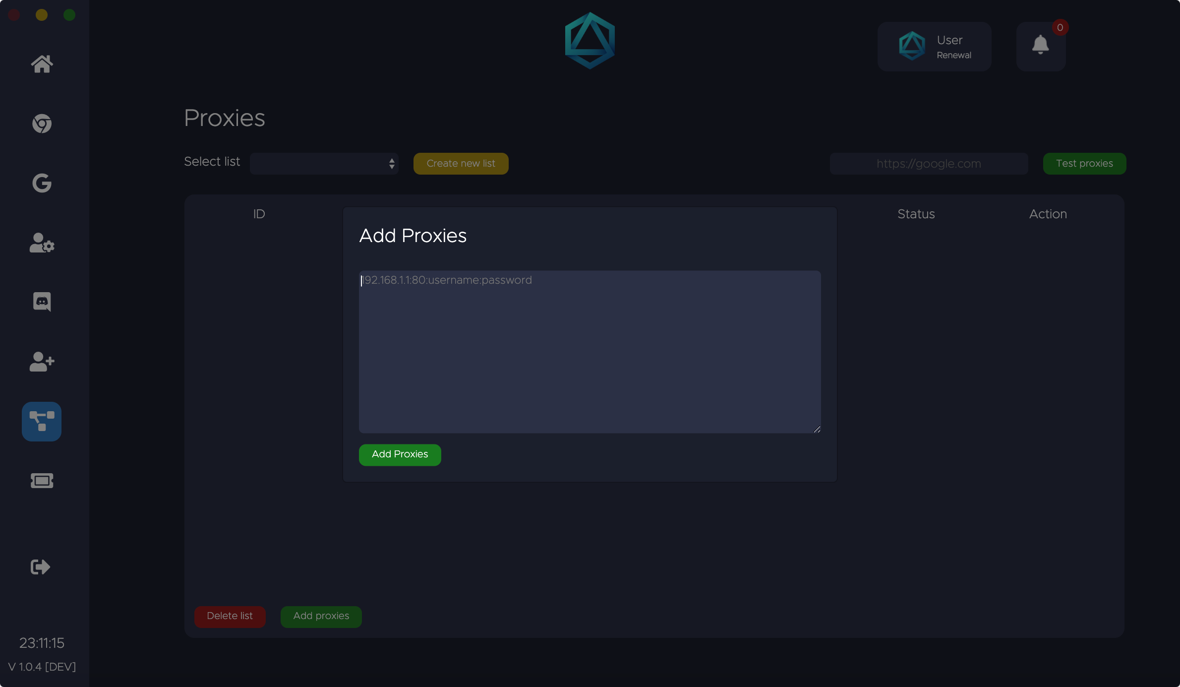This screenshot has height=687, width=1180.
Task: Click the Delete list button
Action: [230, 616]
